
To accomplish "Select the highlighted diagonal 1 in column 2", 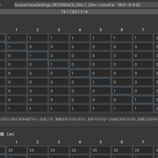I will pyautogui.click(x=38, y=56).
